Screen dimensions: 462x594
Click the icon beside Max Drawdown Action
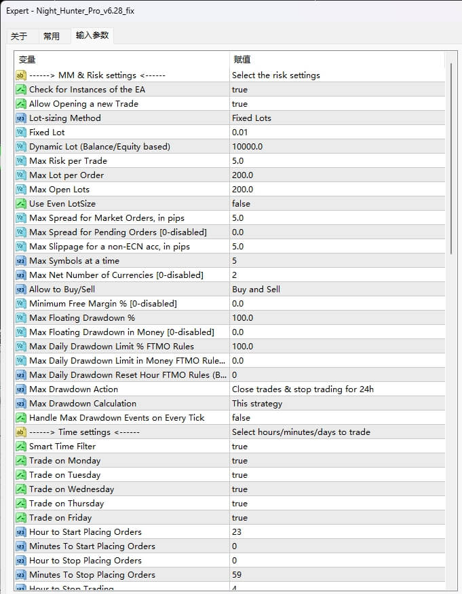[x=21, y=389]
